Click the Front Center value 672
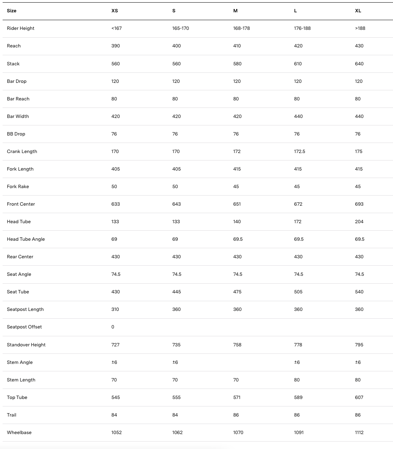 (x=298, y=204)
